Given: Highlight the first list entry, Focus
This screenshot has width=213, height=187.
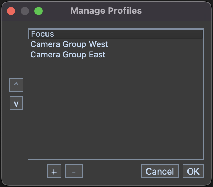Looking at the screenshot, I should pyautogui.click(x=115, y=34).
